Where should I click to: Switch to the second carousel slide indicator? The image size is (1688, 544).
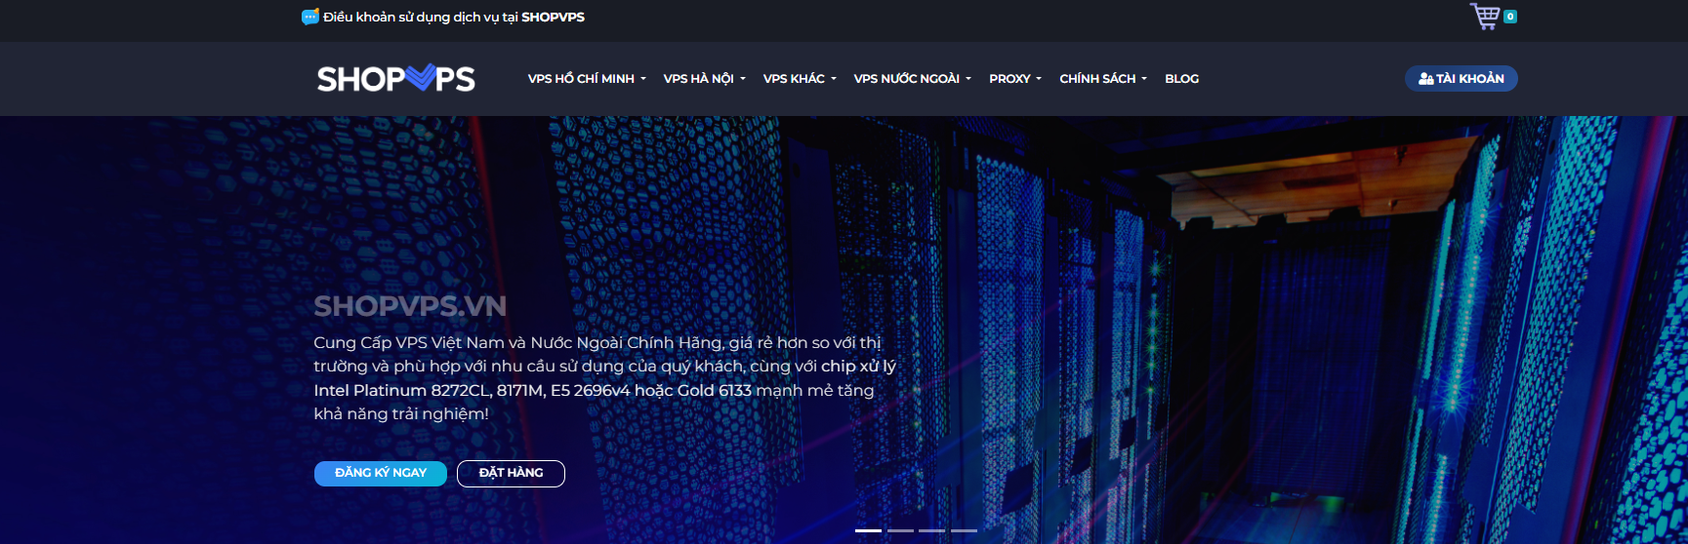coord(900,530)
